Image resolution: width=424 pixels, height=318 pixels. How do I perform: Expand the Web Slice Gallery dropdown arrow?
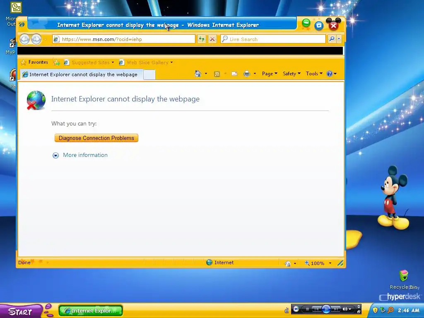(x=172, y=63)
